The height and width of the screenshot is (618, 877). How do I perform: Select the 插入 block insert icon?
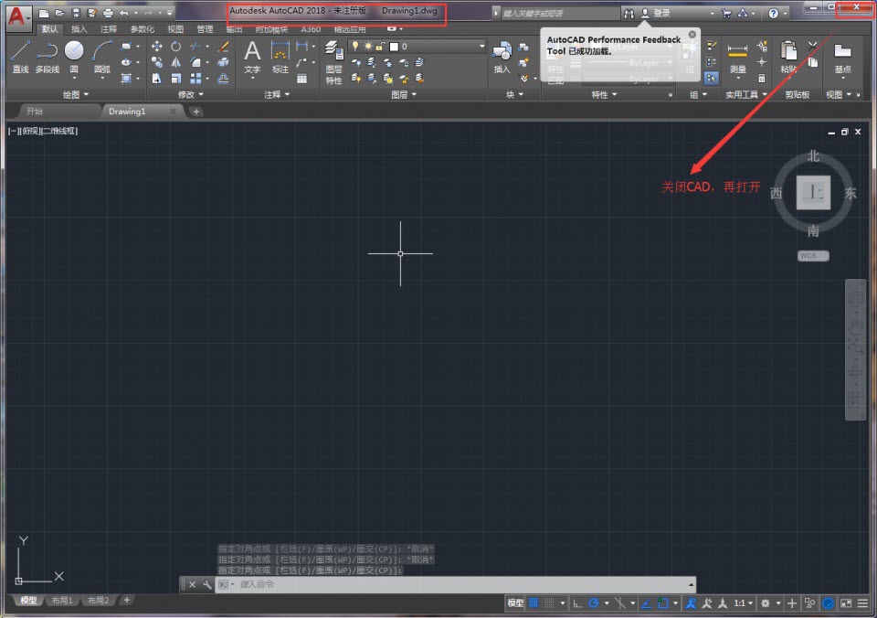tap(502, 55)
